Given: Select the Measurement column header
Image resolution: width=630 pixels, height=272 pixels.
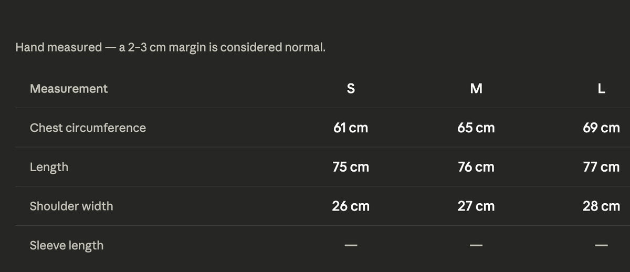Looking at the screenshot, I should click(69, 89).
